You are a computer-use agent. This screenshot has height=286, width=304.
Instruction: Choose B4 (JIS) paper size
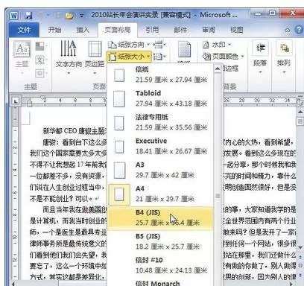point(160,217)
